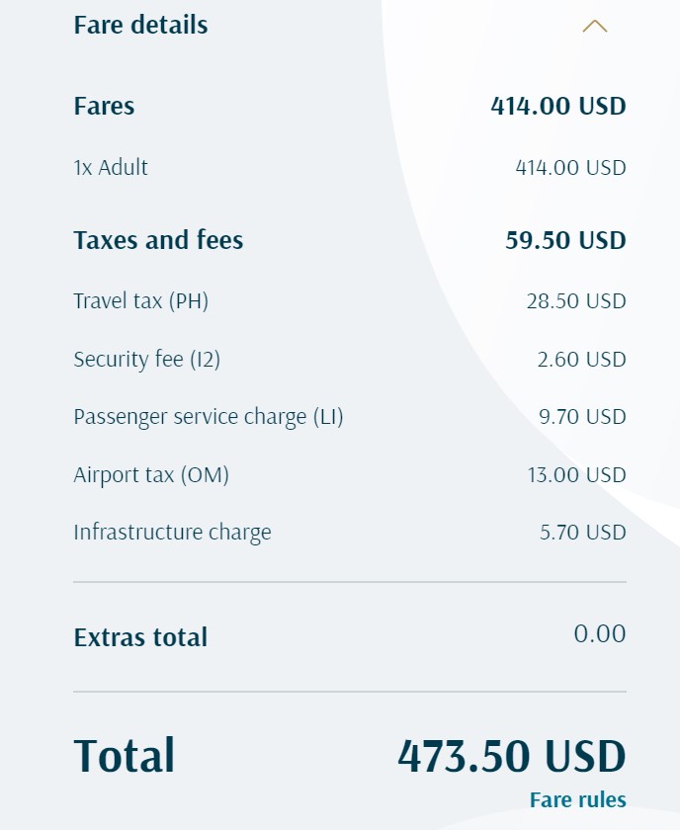The image size is (680, 830).
Task: Select the 5.70 USD infrastructure charge amount
Action: pyautogui.click(x=582, y=532)
